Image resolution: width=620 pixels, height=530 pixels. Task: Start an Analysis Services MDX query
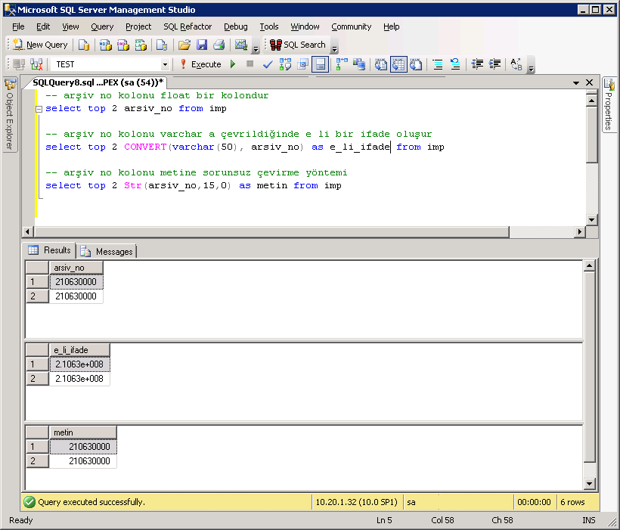pyautogui.click(x=105, y=45)
